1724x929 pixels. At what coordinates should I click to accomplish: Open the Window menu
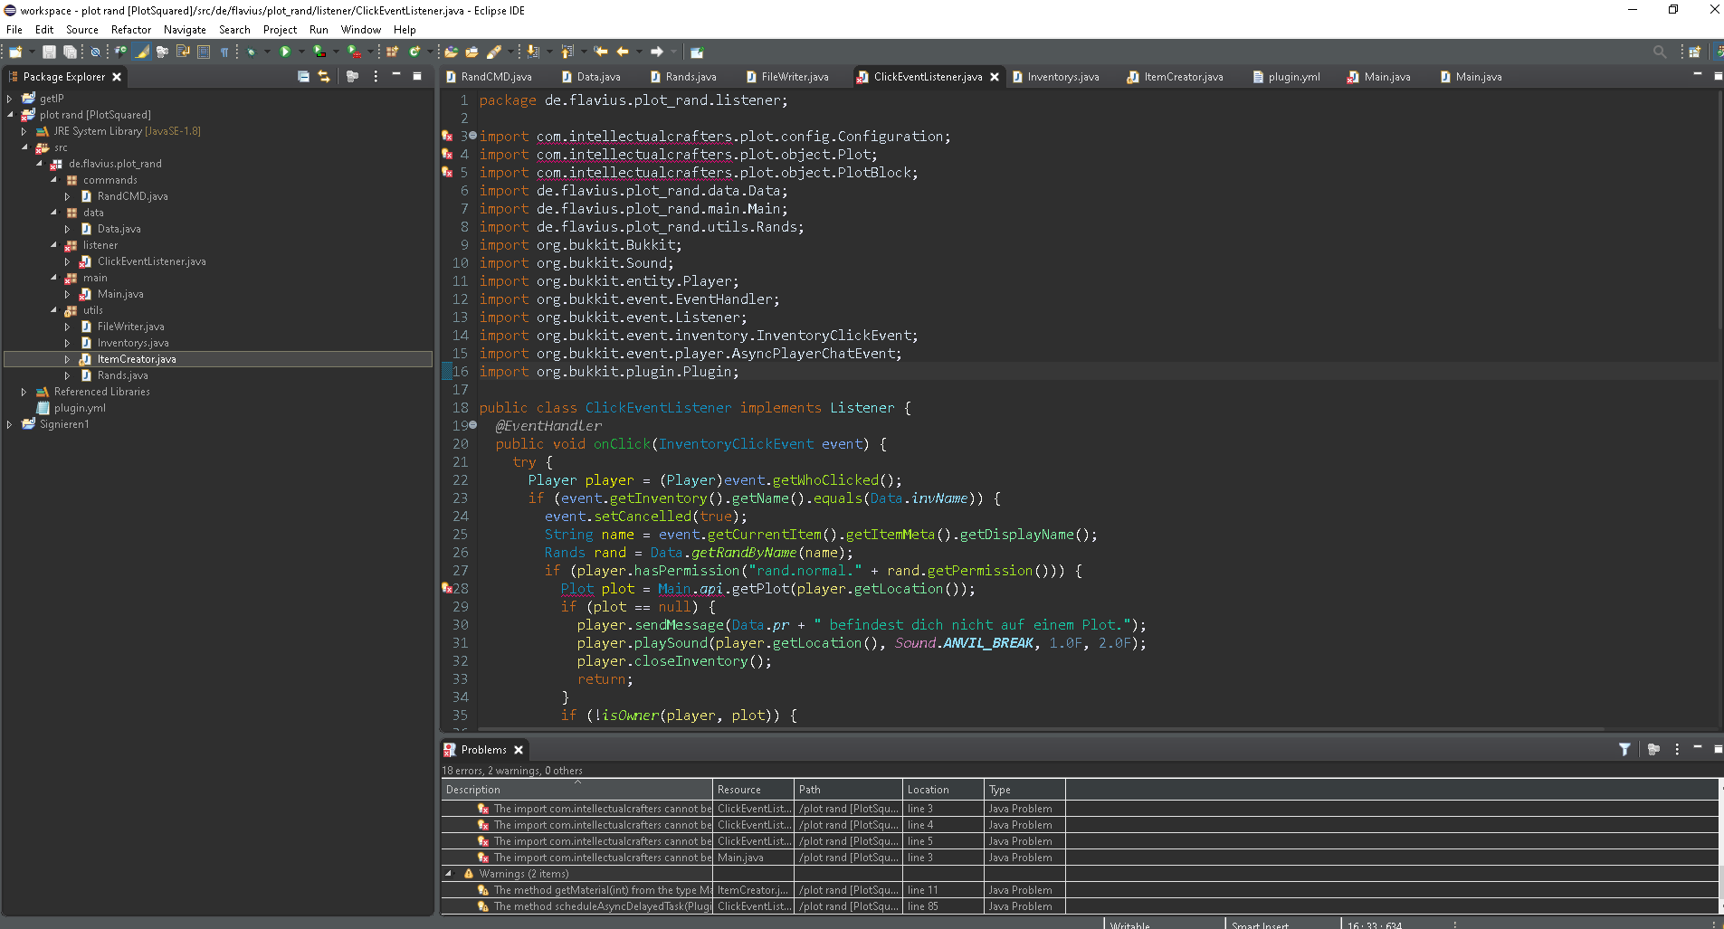[361, 30]
